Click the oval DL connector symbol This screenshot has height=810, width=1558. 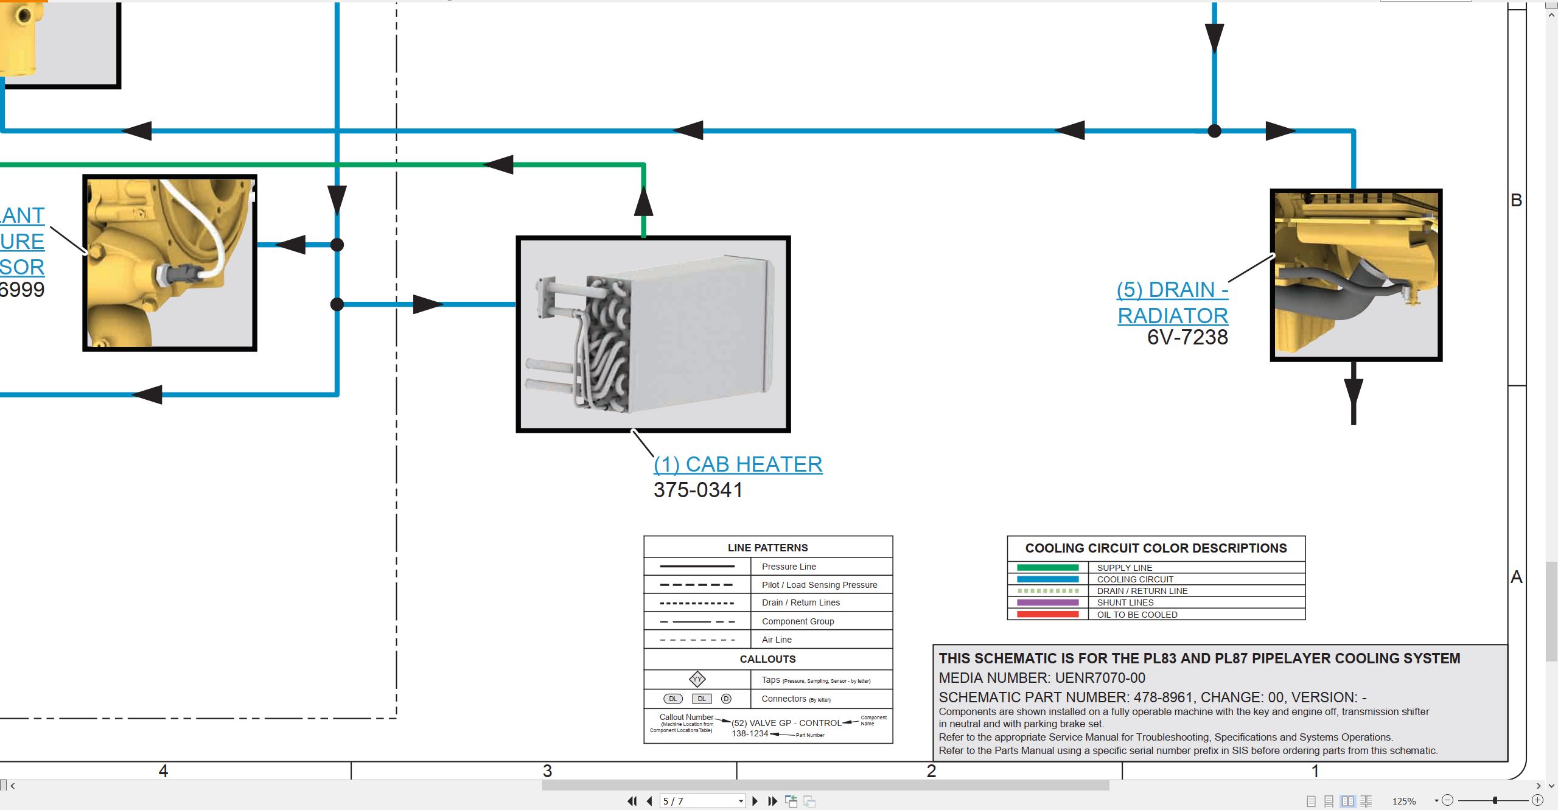coord(673,699)
